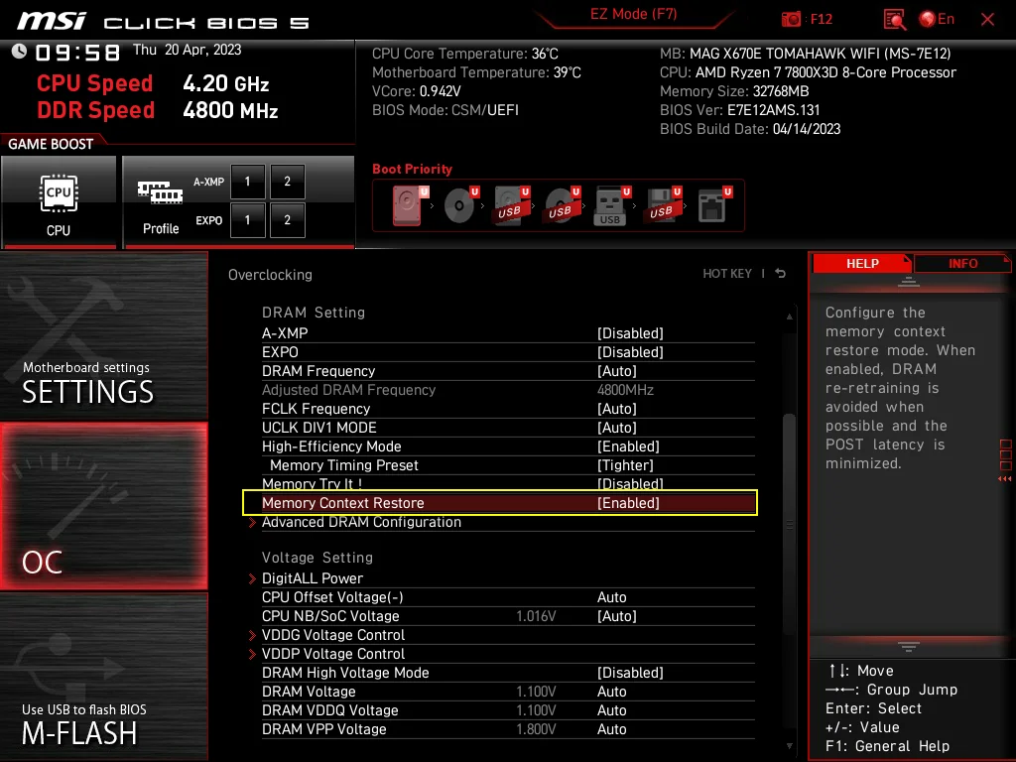Open M-FLASH to flash BIOS
1016x762 pixels.
pos(79,724)
